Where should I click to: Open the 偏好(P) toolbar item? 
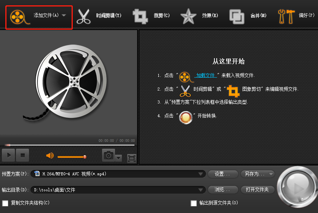pyautogui.click(x=307, y=15)
